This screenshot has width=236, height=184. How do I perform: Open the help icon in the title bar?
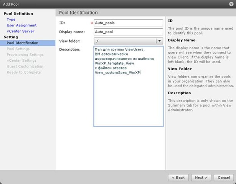click(x=231, y=4)
